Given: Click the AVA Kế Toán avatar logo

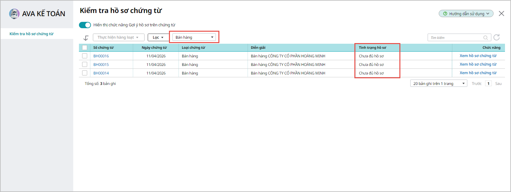Looking at the screenshot, I should 14,14.
